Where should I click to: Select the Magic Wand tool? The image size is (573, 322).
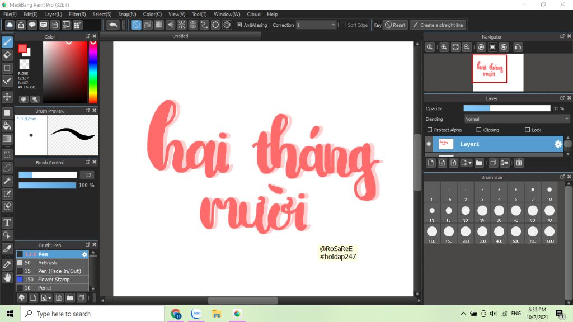[7, 181]
